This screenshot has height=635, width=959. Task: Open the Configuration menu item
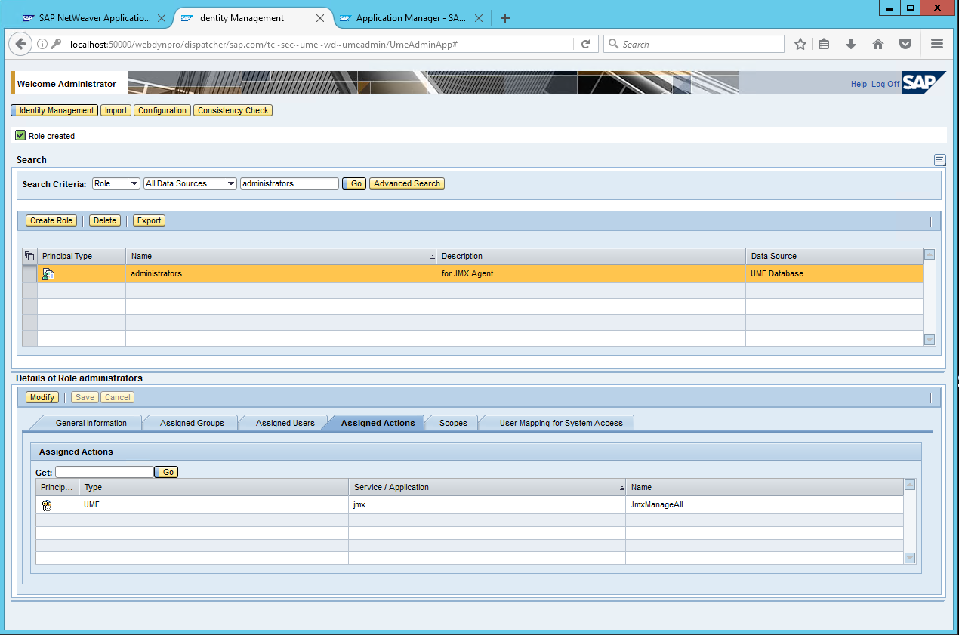pyautogui.click(x=162, y=111)
